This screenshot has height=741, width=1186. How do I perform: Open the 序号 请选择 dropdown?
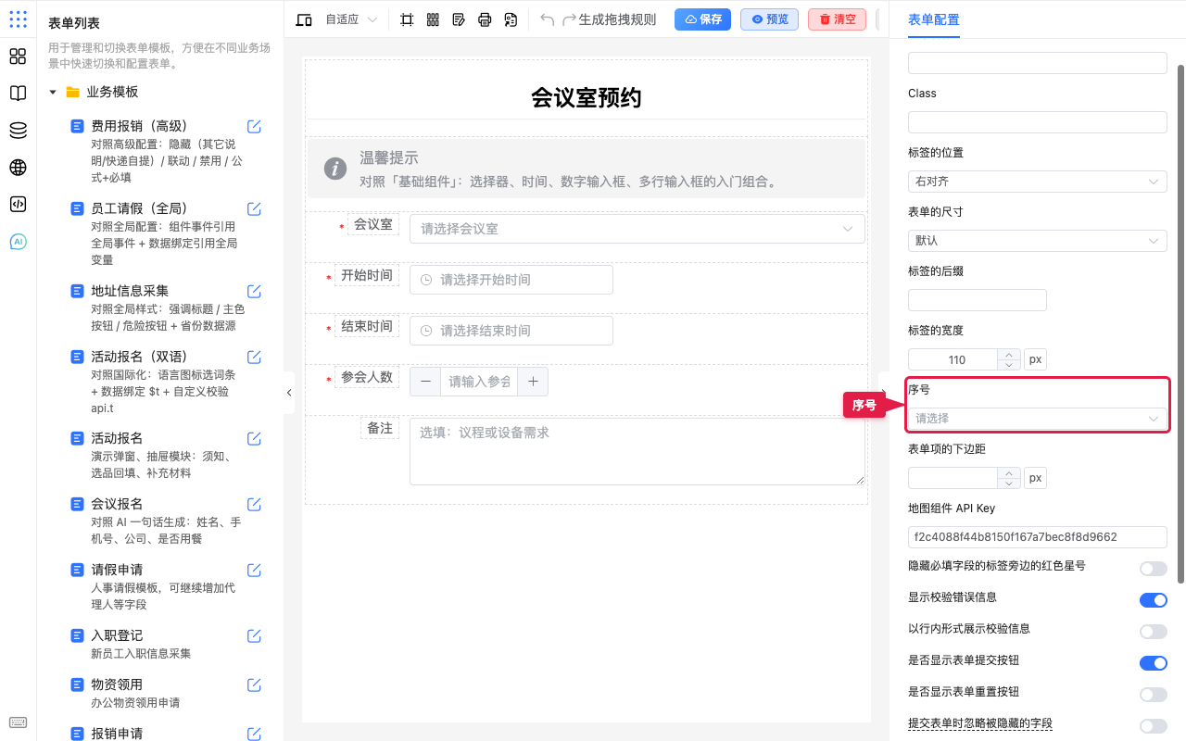(1038, 419)
